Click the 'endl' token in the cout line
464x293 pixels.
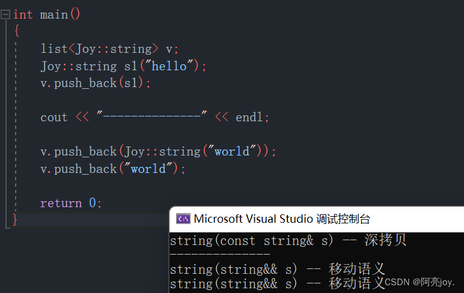coord(249,117)
